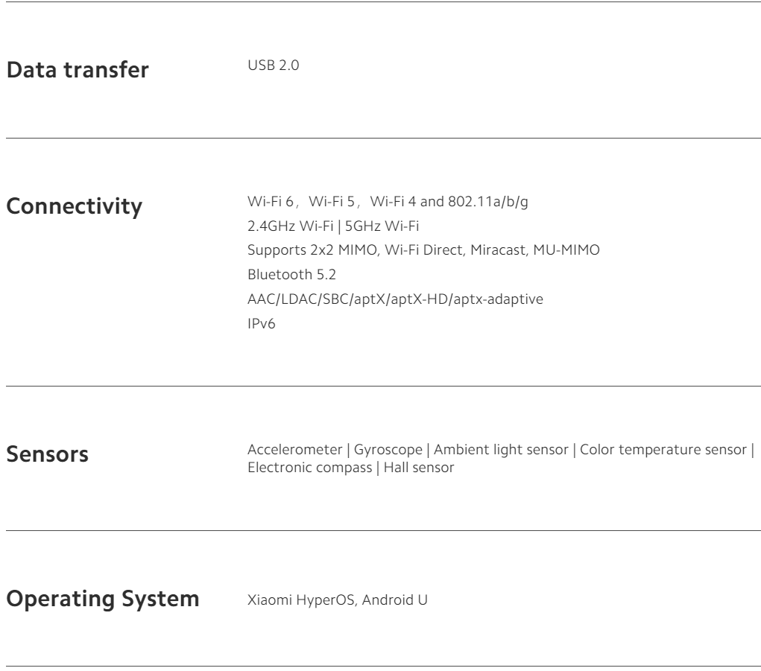Click Color temperature sensor text
Viewport: 761px width, 671px height.
point(663,450)
